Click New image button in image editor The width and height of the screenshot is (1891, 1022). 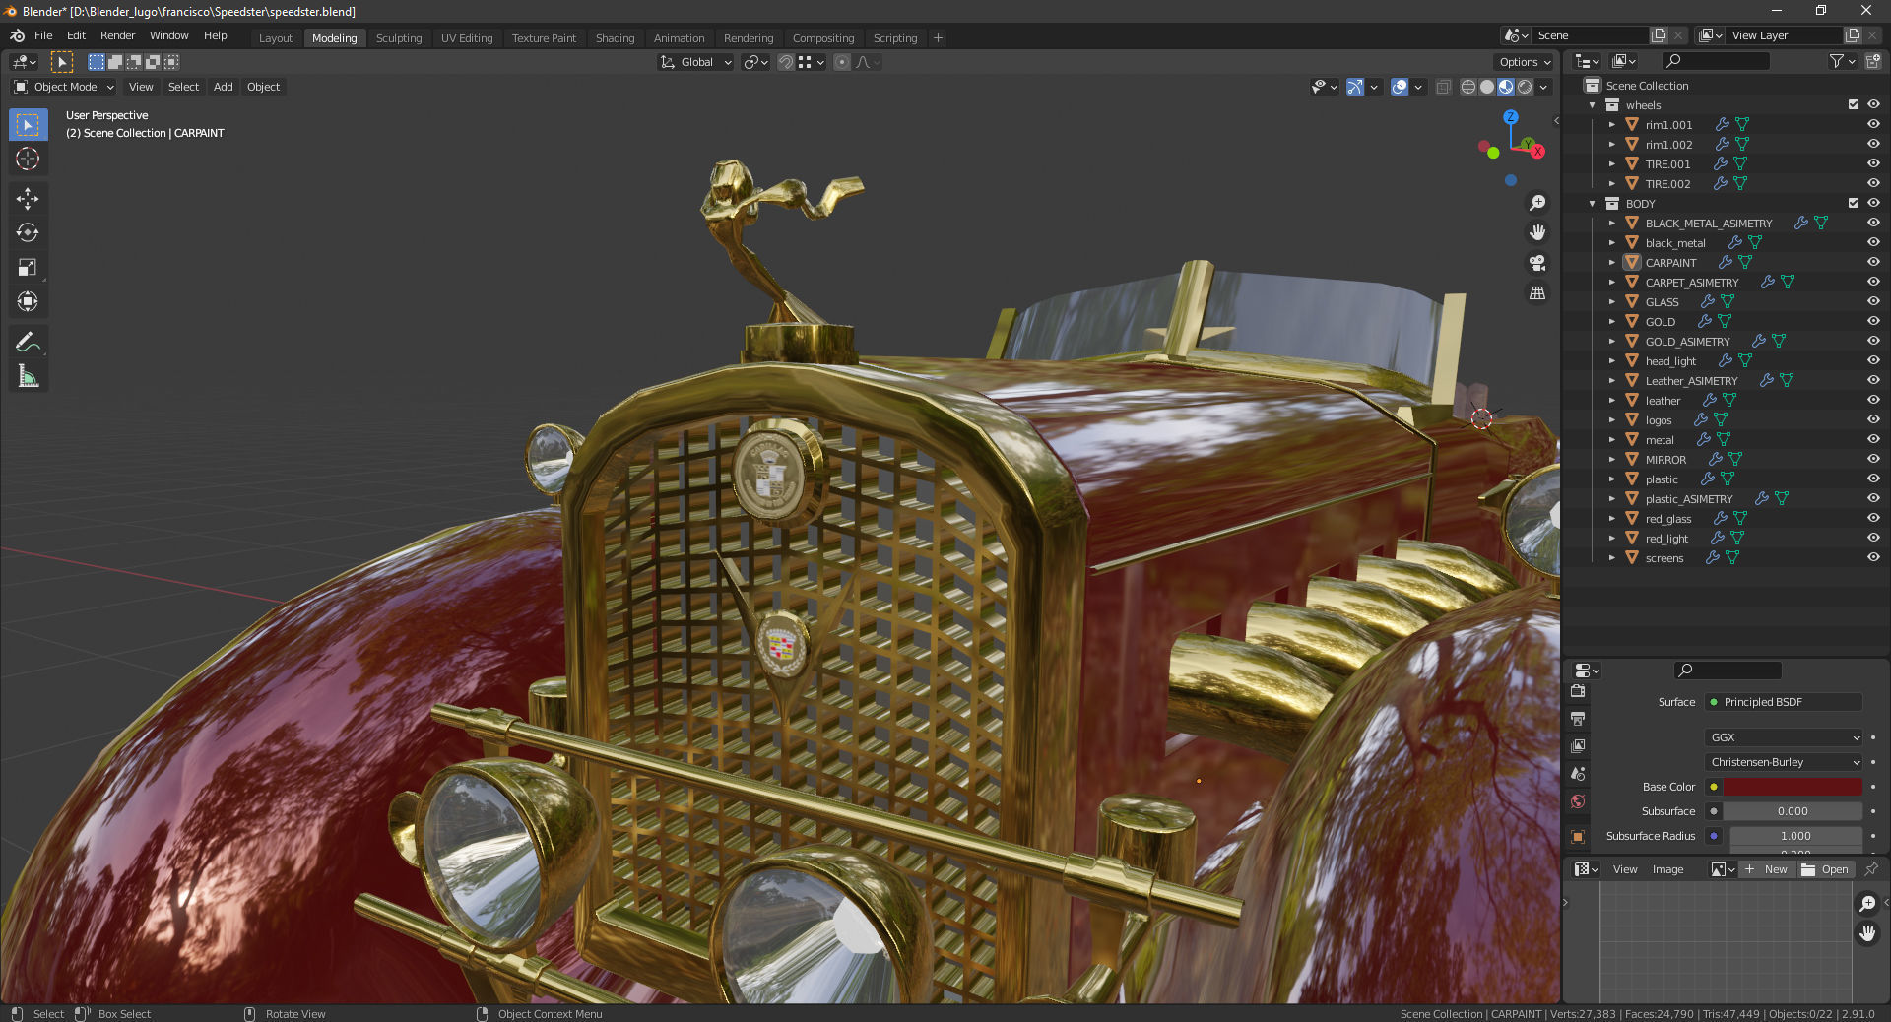coord(1767,869)
